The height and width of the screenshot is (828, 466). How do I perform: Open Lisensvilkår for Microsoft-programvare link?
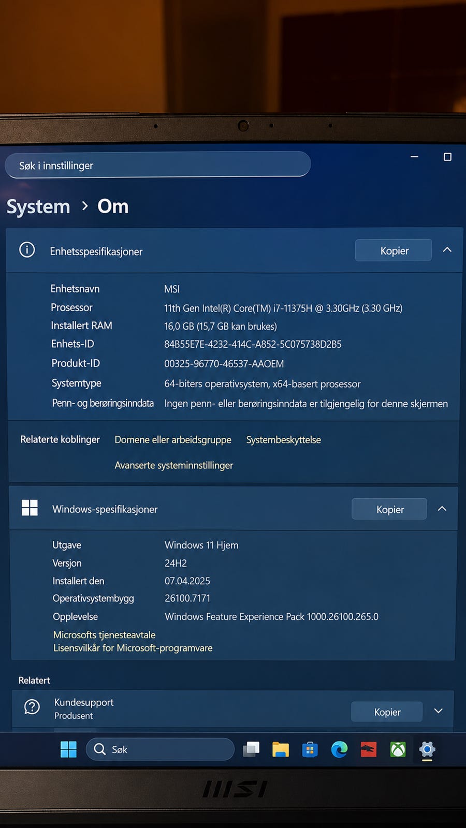click(x=133, y=648)
